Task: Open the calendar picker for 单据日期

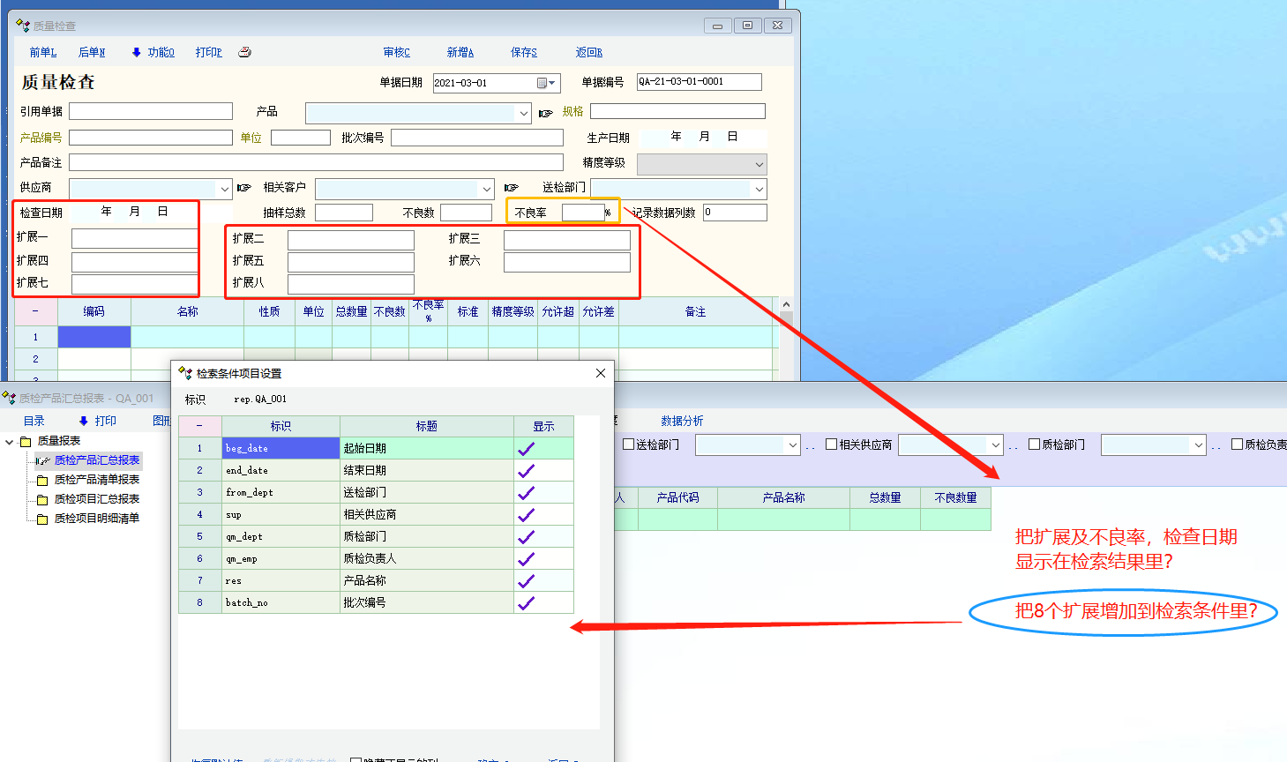Action: 546,83
